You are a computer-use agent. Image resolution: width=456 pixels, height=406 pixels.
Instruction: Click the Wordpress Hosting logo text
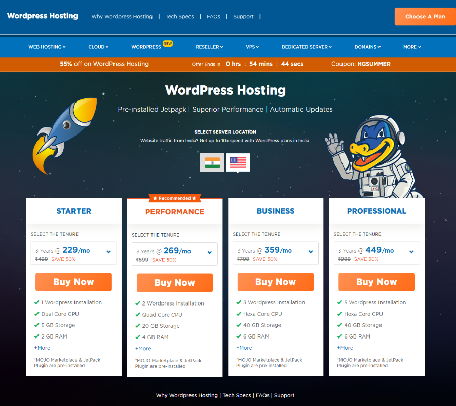click(43, 16)
